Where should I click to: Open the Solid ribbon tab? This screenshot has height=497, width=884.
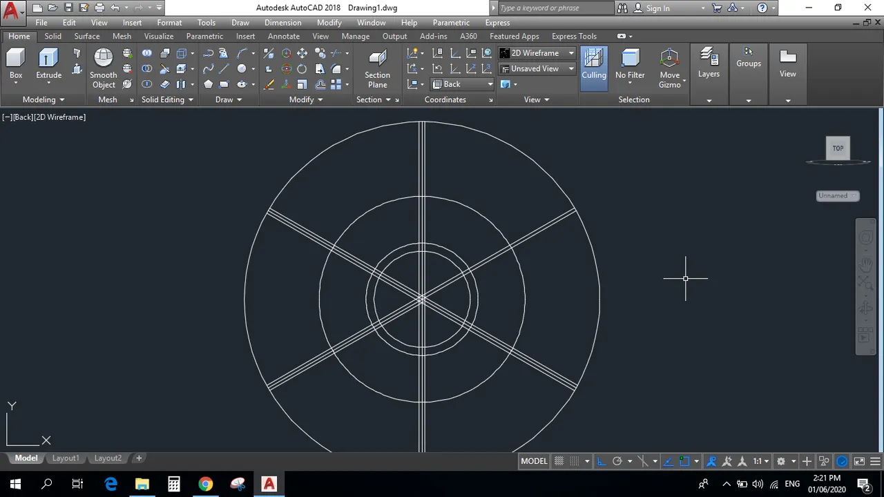[x=53, y=36]
